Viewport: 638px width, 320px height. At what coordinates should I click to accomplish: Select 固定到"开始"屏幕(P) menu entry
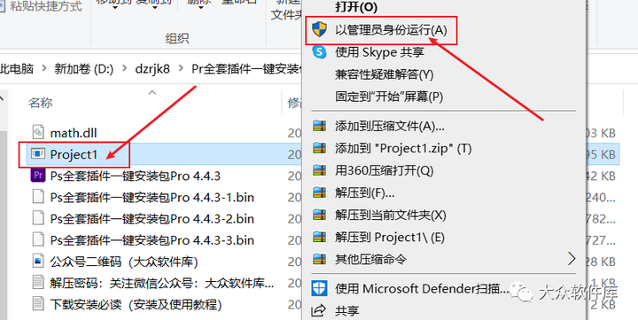pyautogui.click(x=389, y=97)
